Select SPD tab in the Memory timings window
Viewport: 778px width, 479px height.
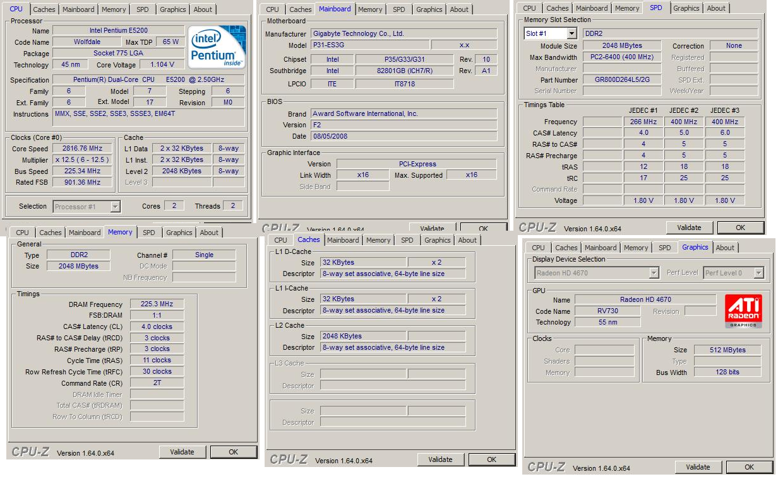coord(148,233)
